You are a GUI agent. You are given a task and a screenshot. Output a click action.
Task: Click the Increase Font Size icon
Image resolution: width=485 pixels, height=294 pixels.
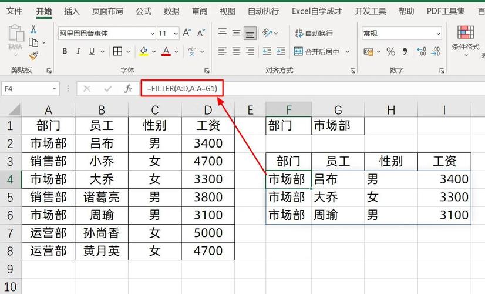pyautogui.click(x=187, y=33)
